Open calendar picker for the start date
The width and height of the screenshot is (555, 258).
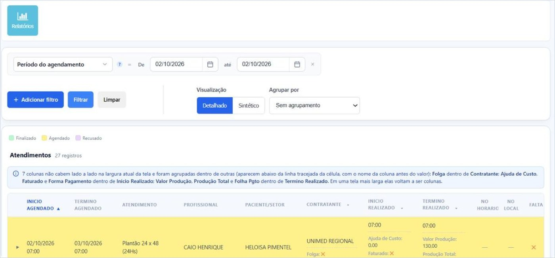pyautogui.click(x=210, y=64)
